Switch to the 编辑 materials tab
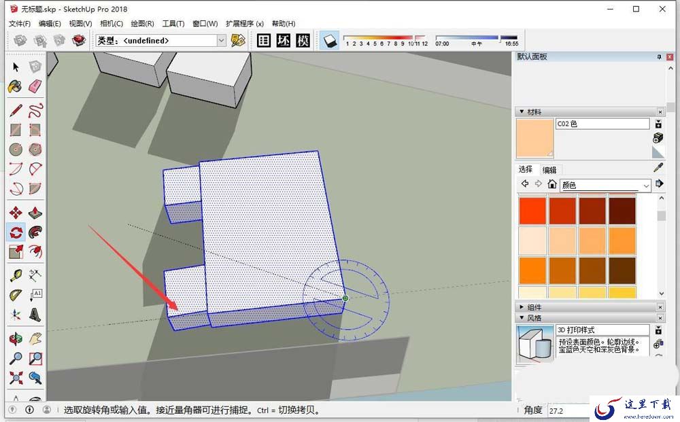Screen dimensions: 680x422 549,170
